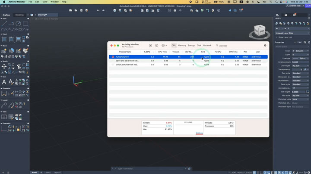This screenshot has width=311, height=174.
Task: Click the Open folder icon in AutoCAD toolbar
Action: (x=76, y=10)
